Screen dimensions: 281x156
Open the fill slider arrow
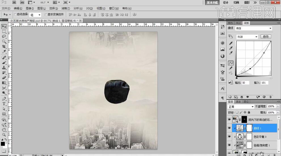point(278,112)
